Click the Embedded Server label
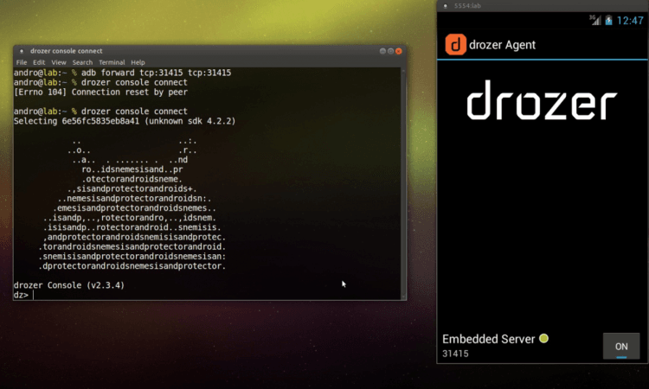 click(488, 339)
